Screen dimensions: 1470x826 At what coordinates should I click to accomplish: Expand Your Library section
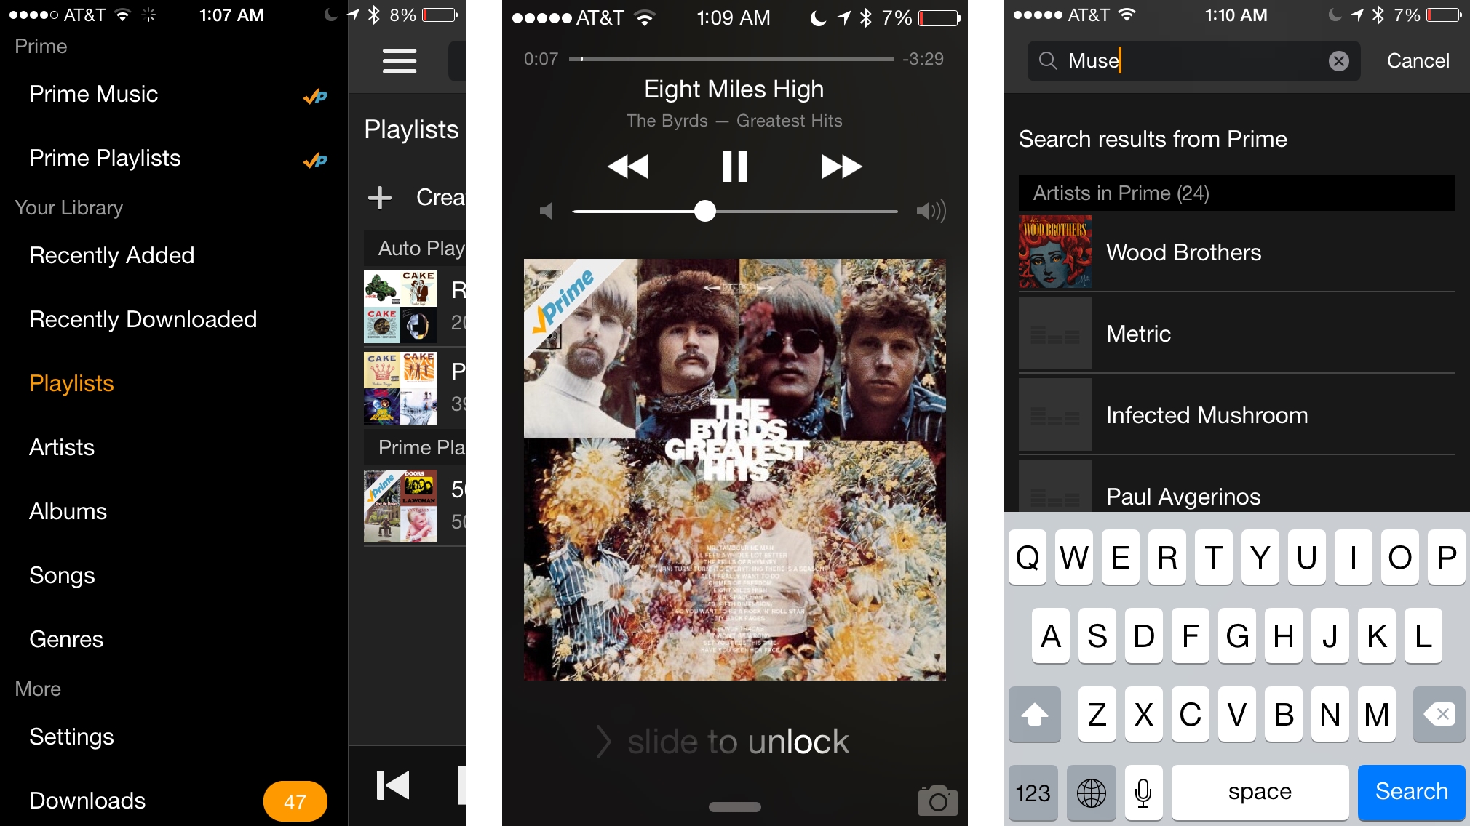click(68, 206)
